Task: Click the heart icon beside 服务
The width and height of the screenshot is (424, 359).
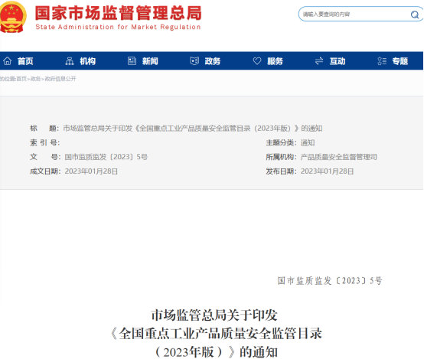Action: (x=257, y=61)
